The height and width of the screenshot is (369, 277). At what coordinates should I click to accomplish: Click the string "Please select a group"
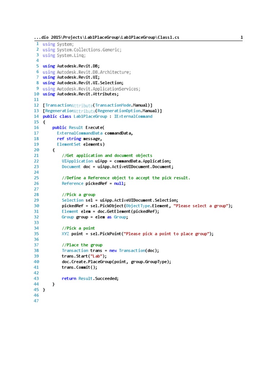click(x=201, y=206)
